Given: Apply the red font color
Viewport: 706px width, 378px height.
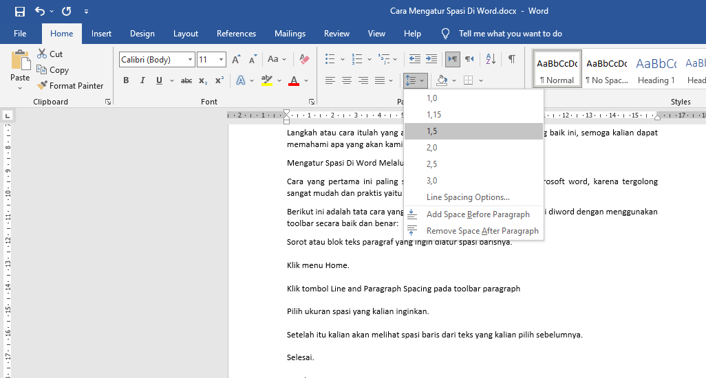Looking at the screenshot, I should tap(294, 80).
